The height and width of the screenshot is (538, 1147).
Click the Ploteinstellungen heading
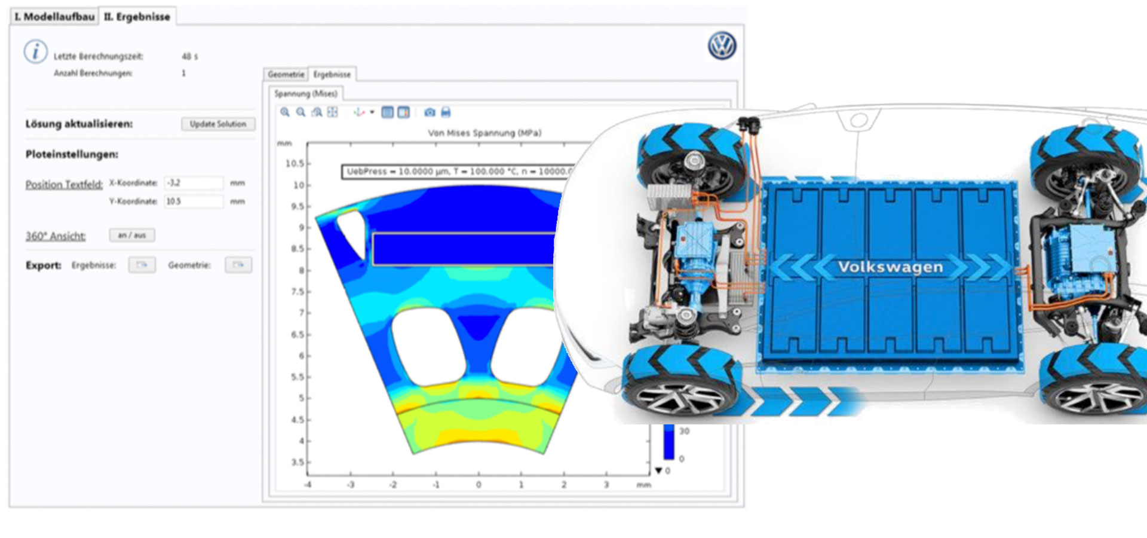pos(72,154)
